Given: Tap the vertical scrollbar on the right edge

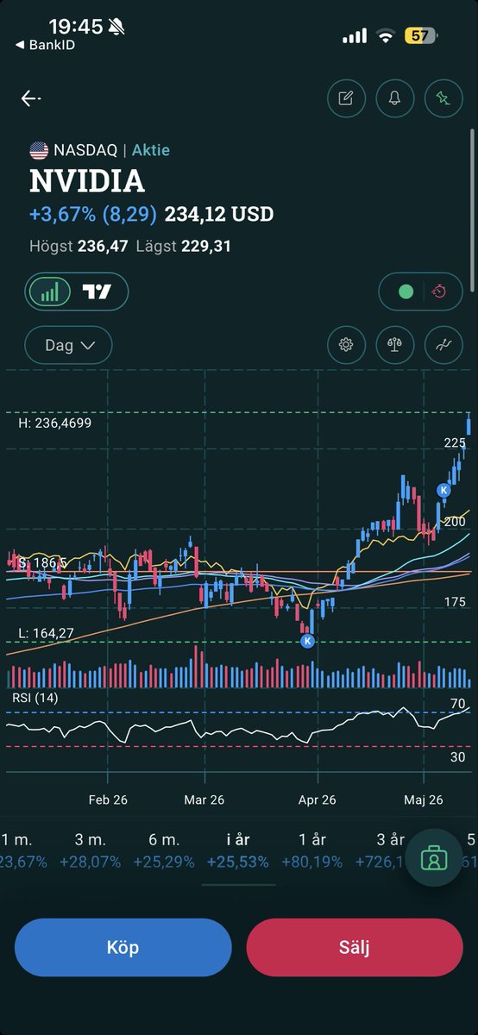Looking at the screenshot, I should [x=472, y=211].
